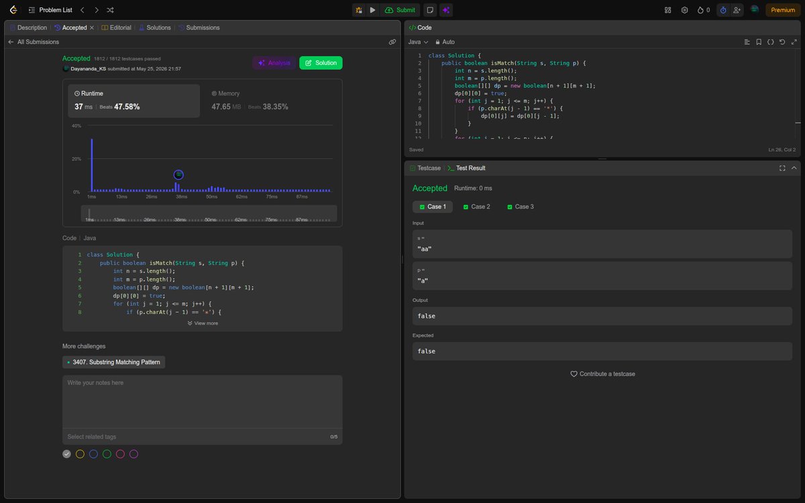This screenshot has width=805, height=503.
Task: Select the Runtime stats card
Action: (x=134, y=101)
